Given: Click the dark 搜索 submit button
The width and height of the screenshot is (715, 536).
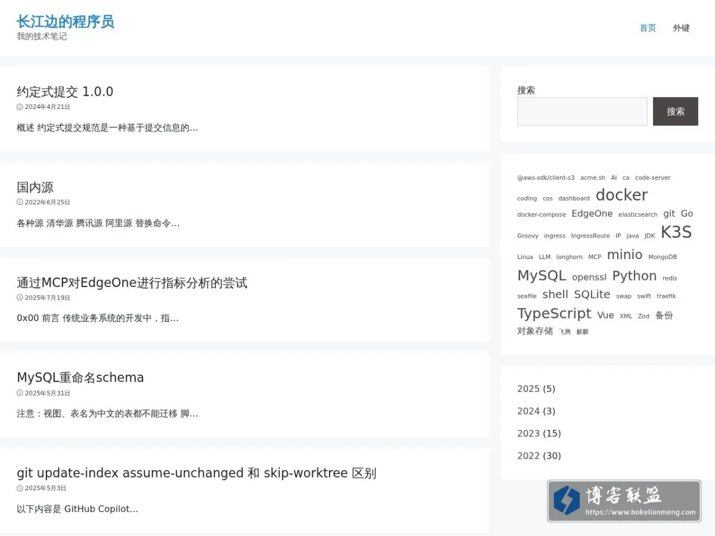Looking at the screenshot, I should 676,111.
